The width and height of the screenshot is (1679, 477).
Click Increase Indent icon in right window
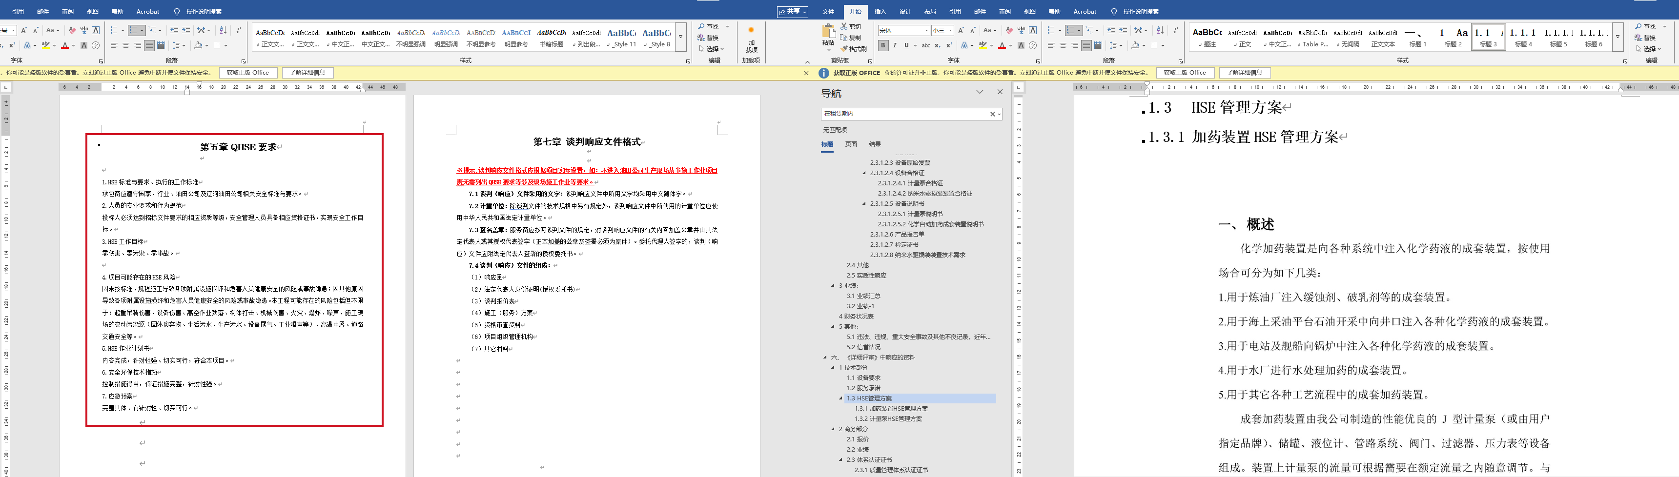[x=1123, y=30]
